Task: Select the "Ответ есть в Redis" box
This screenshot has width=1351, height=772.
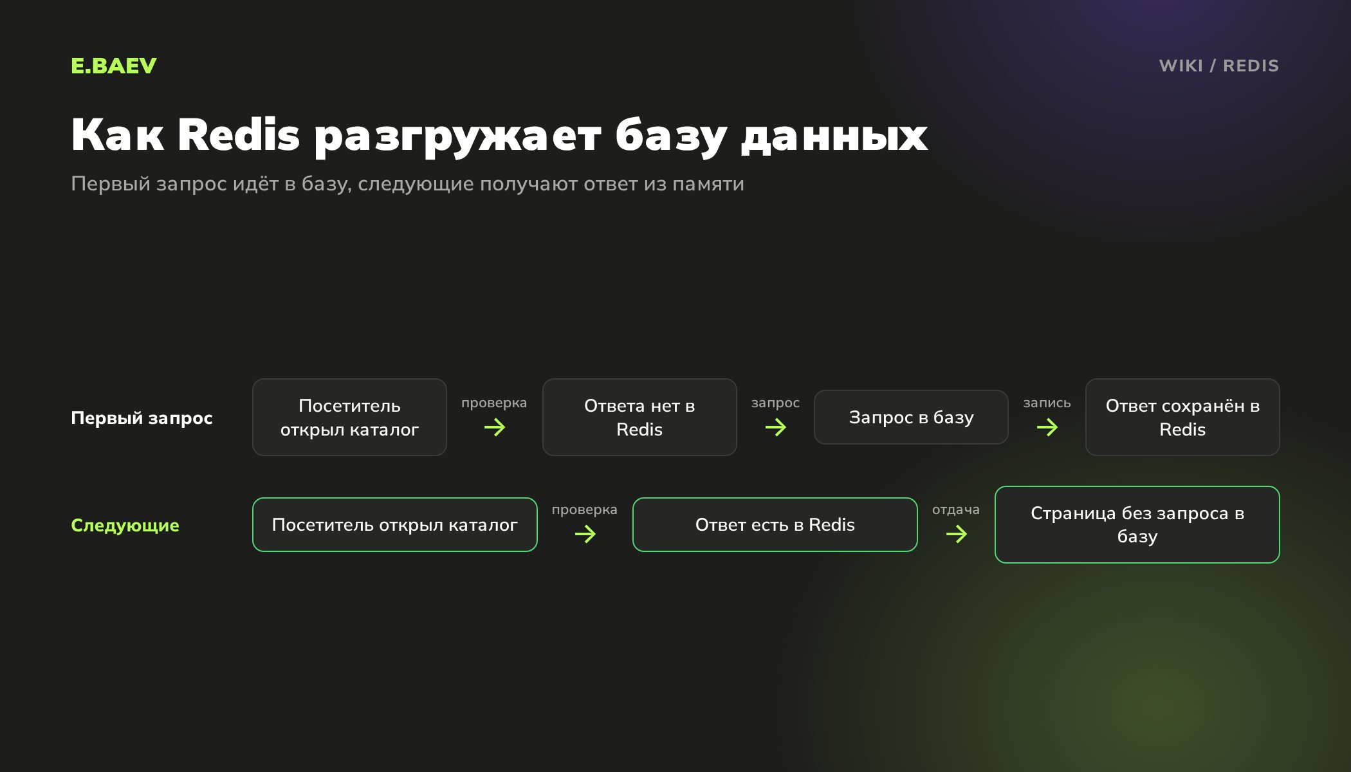Action: click(775, 525)
